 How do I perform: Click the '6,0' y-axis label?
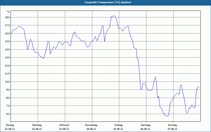[x=8, y=114]
